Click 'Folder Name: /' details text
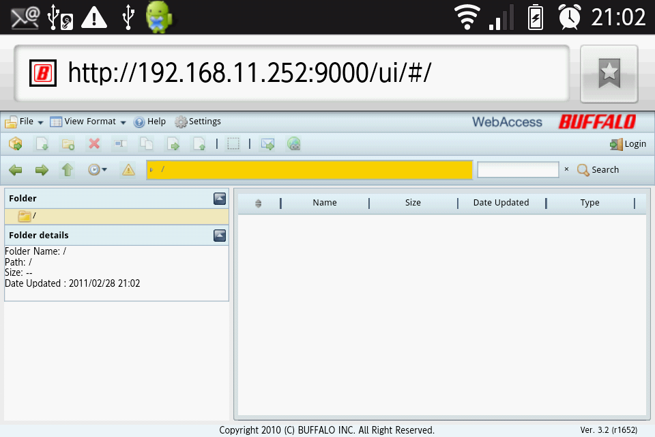 coord(35,251)
